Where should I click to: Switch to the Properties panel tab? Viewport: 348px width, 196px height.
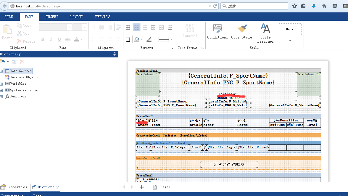tap(14, 187)
